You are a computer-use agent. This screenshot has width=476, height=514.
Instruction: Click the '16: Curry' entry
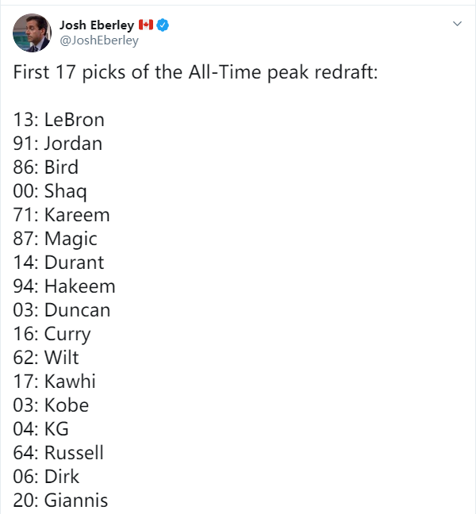click(52, 335)
